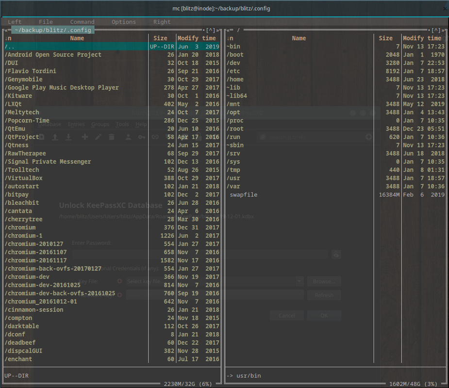Select /Google Play Music Desktop Player directory
Screen dimensions: 449x388
coord(112,88)
